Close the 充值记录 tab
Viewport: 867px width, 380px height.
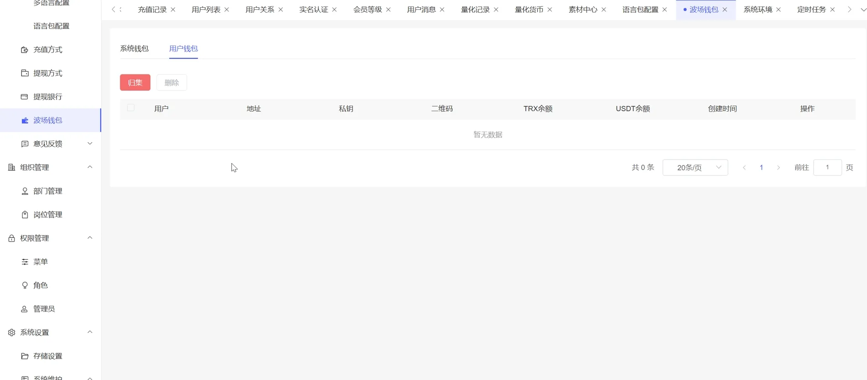point(173,10)
